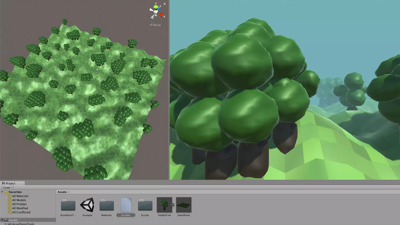This screenshot has height=225, width=400.
Task: Select the SmartPlane asset thumbnail
Action: coord(183,205)
